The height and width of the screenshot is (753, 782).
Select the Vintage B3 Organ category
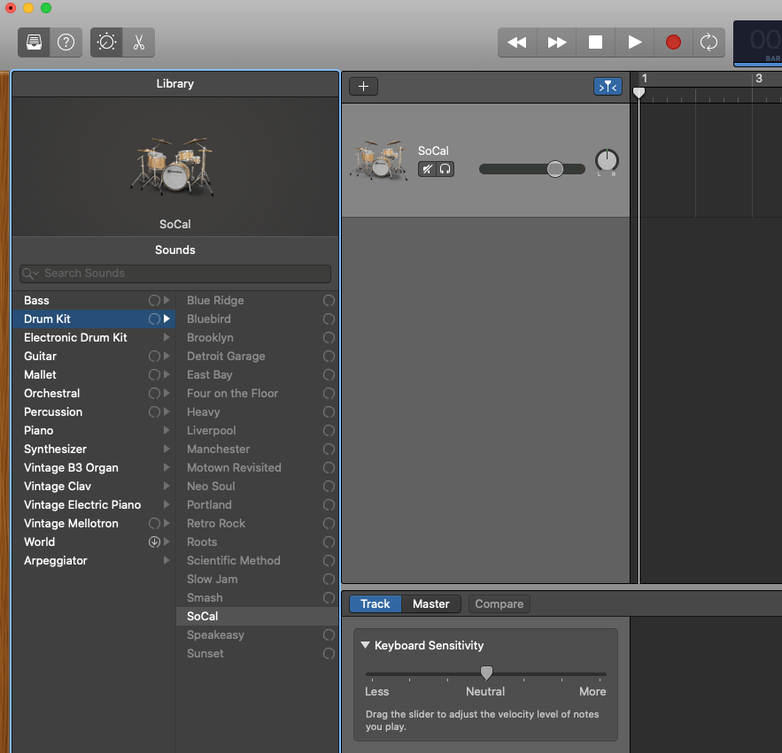(94, 467)
